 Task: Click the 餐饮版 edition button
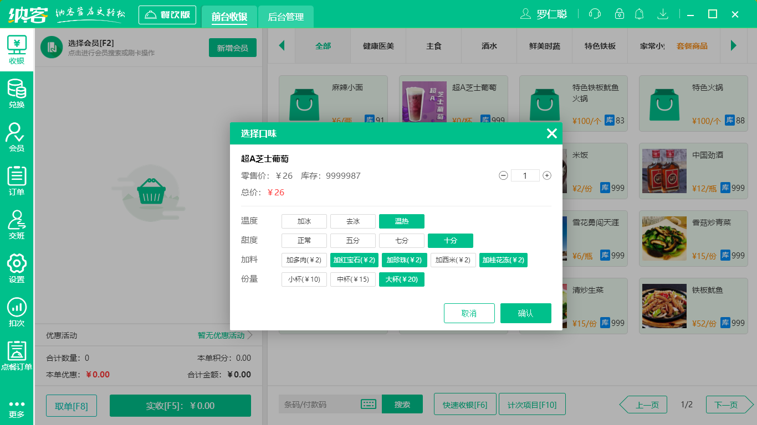pos(168,15)
